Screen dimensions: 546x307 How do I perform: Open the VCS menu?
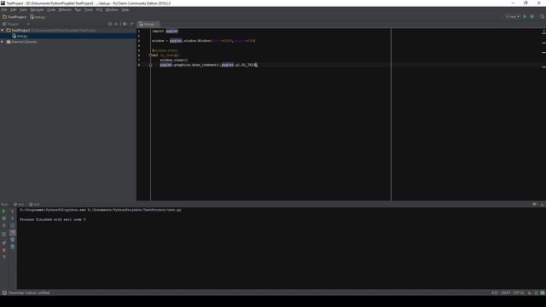click(x=99, y=9)
